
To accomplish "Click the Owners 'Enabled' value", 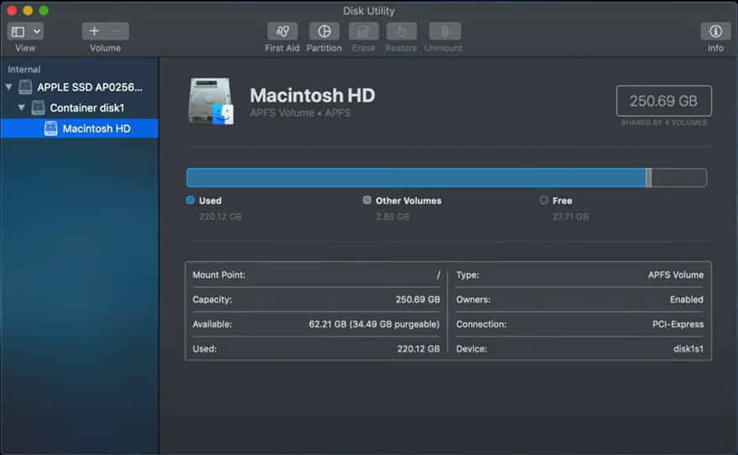I will point(687,300).
